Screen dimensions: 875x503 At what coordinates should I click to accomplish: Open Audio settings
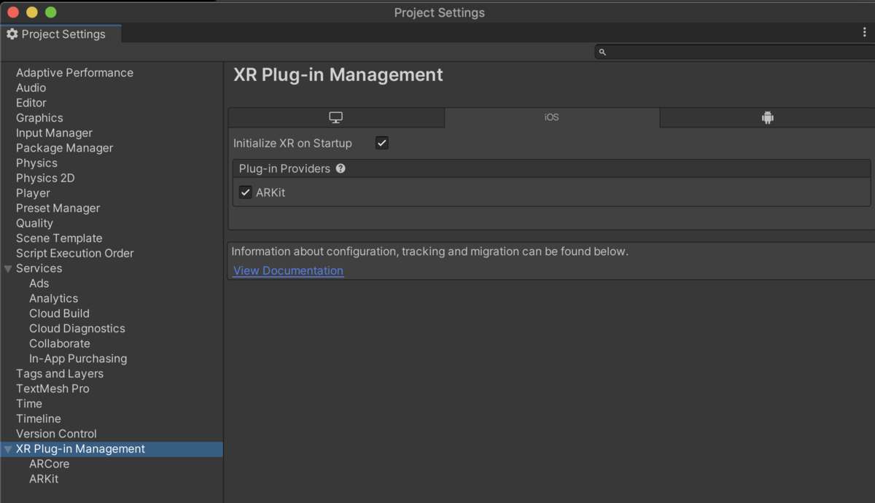31,87
